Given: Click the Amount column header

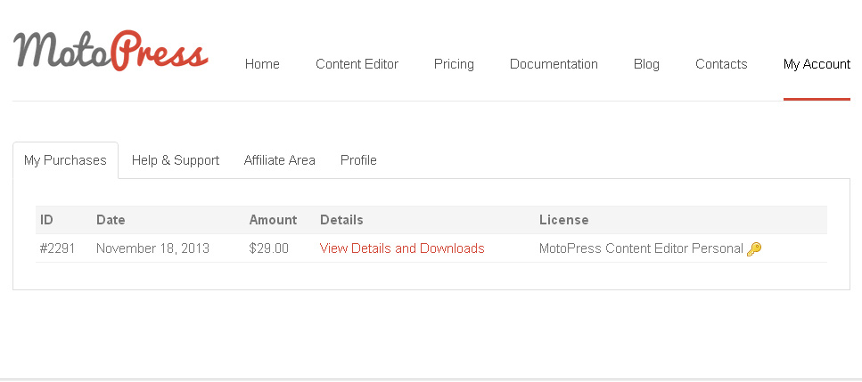Looking at the screenshot, I should 273,220.
